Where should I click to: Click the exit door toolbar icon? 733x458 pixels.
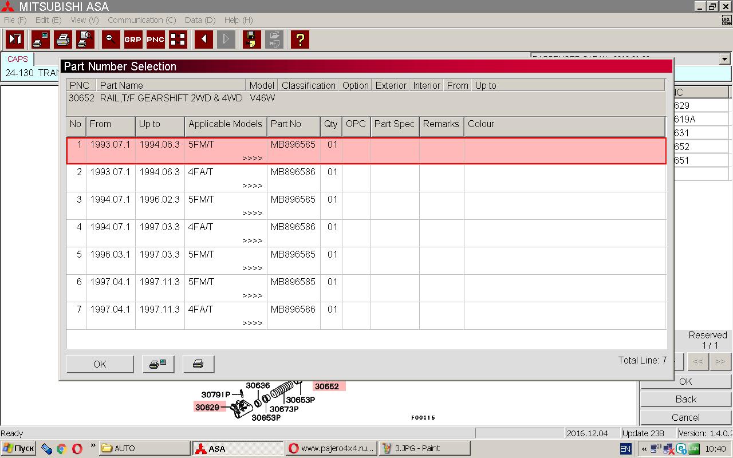coord(15,39)
